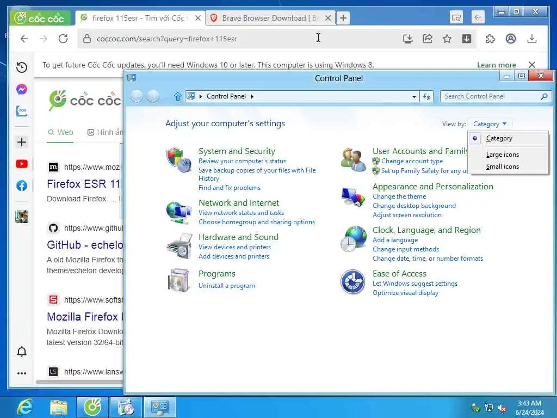Go back in Cốc Cốc browser
Viewport: 557px width, 418px height.
(x=24, y=39)
